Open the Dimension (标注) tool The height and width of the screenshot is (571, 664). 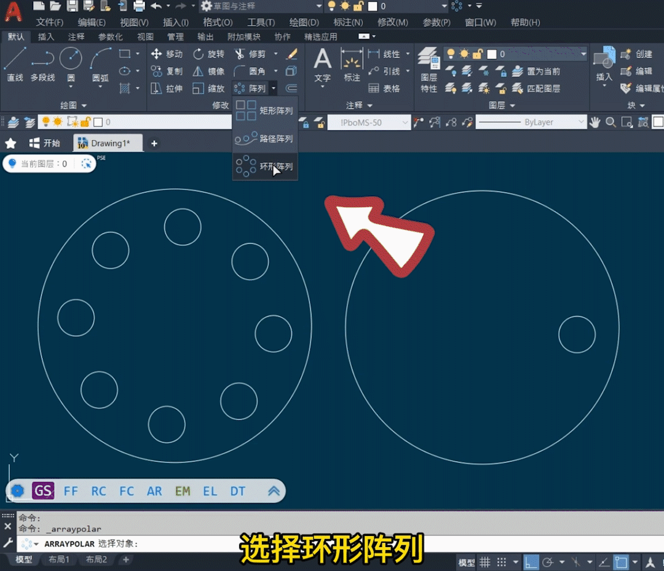pyautogui.click(x=352, y=65)
